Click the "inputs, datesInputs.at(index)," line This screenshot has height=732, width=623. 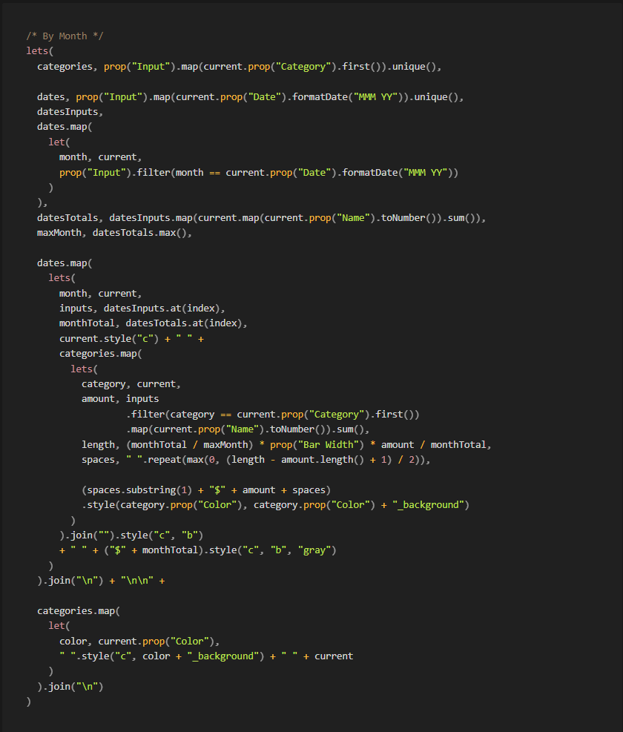[142, 308]
